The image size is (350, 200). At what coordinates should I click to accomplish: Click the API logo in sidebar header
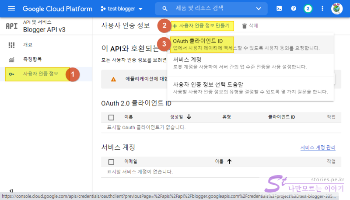point(12,26)
